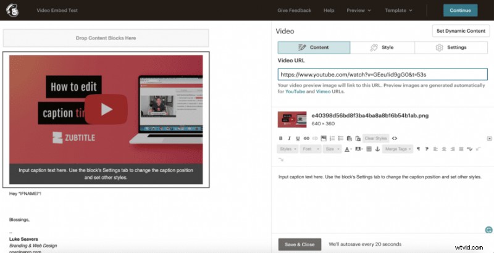The width and height of the screenshot is (494, 253).
Task: Align text right
Action: [453, 149]
